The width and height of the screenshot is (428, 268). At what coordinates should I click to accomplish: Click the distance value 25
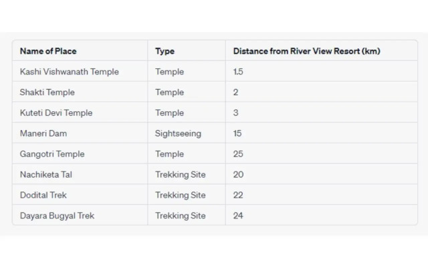point(238,154)
